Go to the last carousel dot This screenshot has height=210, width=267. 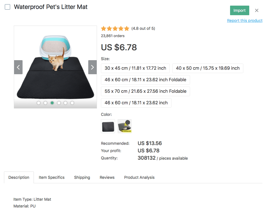pyautogui.click(x=72, y=103)
